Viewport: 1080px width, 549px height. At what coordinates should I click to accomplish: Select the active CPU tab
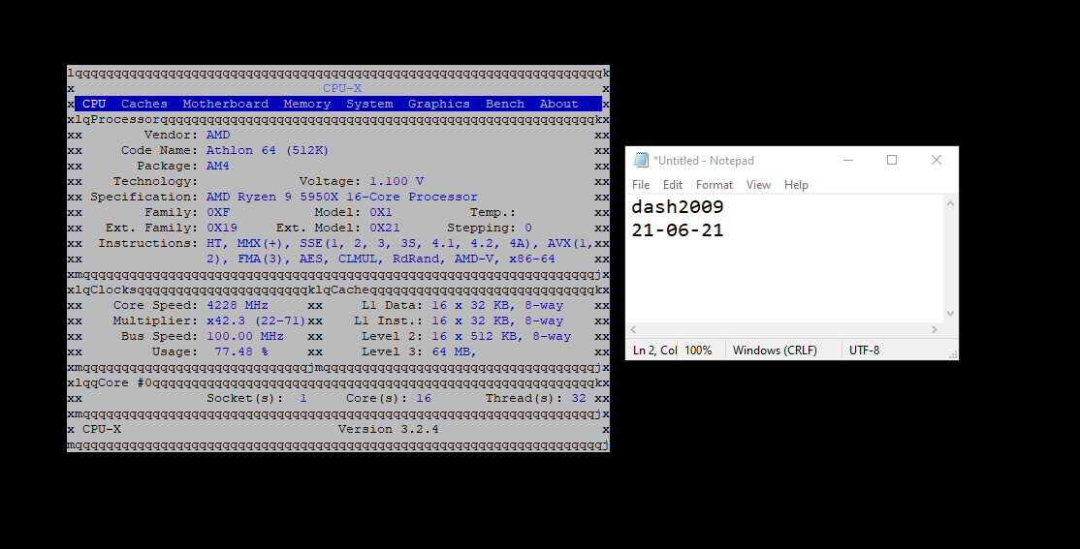(94, 104)
